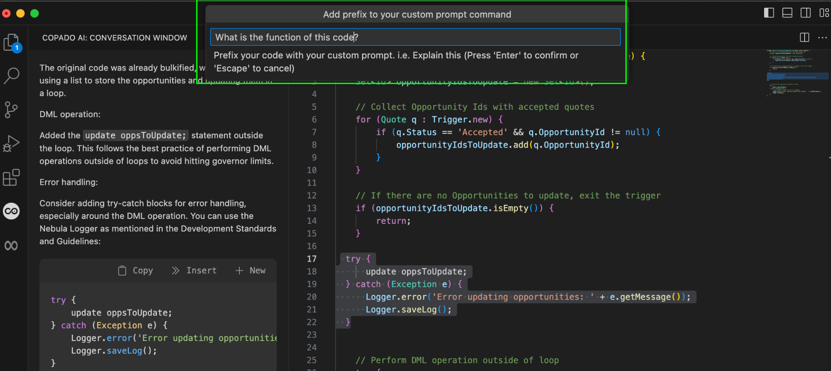Click New to create file from snippet
The width and height of the screenshot is (831, 371).
tap(250, 270)
